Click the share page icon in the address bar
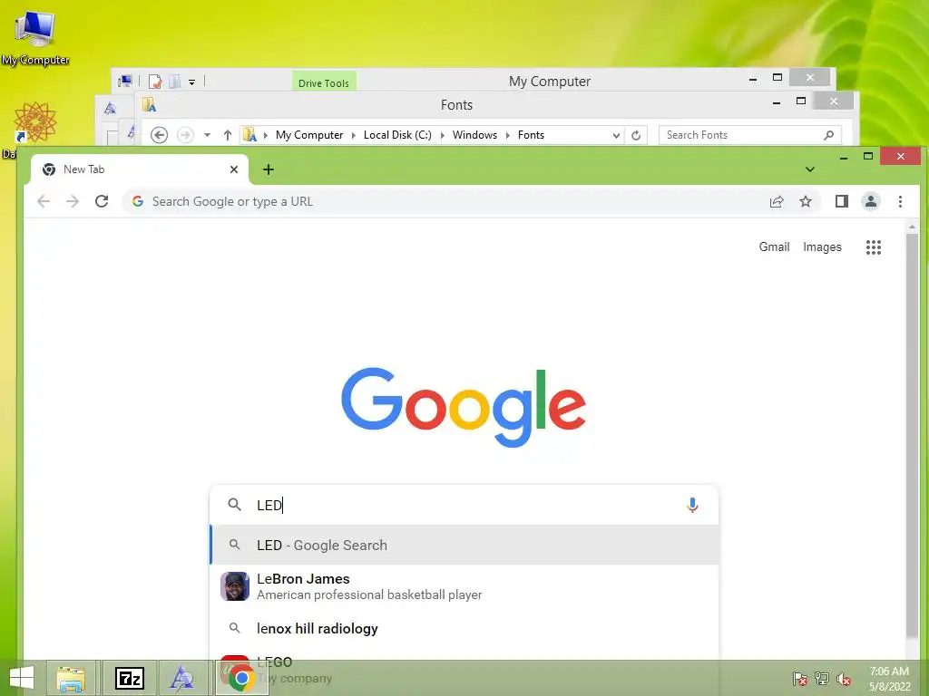This screenshot has width=929, height=696. click(x=777, y=202)
